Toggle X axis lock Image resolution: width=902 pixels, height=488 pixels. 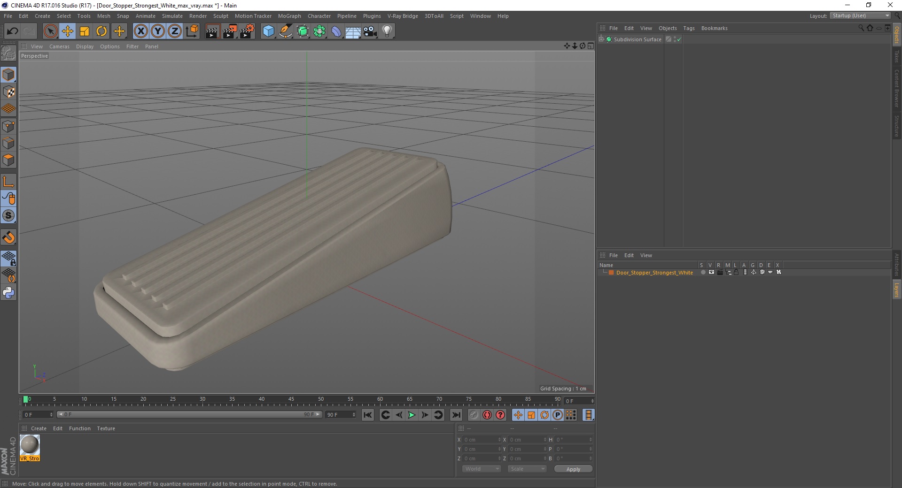point(140,31)
